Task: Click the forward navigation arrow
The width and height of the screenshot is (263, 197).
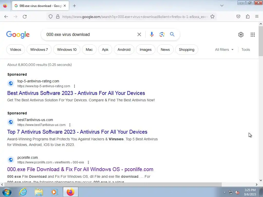Action: coord(15,17)
